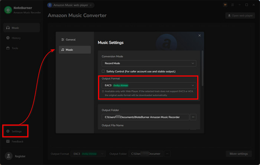This screenshot has width=260, height=165.
Task: Close the Music Settings dialog
Action: coord(199,35)
